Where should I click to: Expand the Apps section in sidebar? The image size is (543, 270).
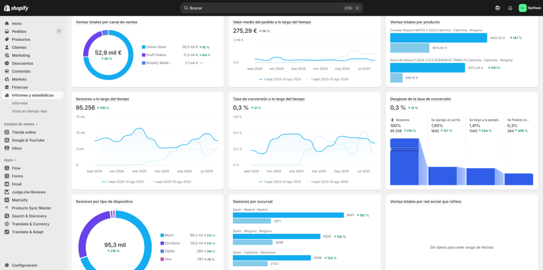tap(10, 160)
